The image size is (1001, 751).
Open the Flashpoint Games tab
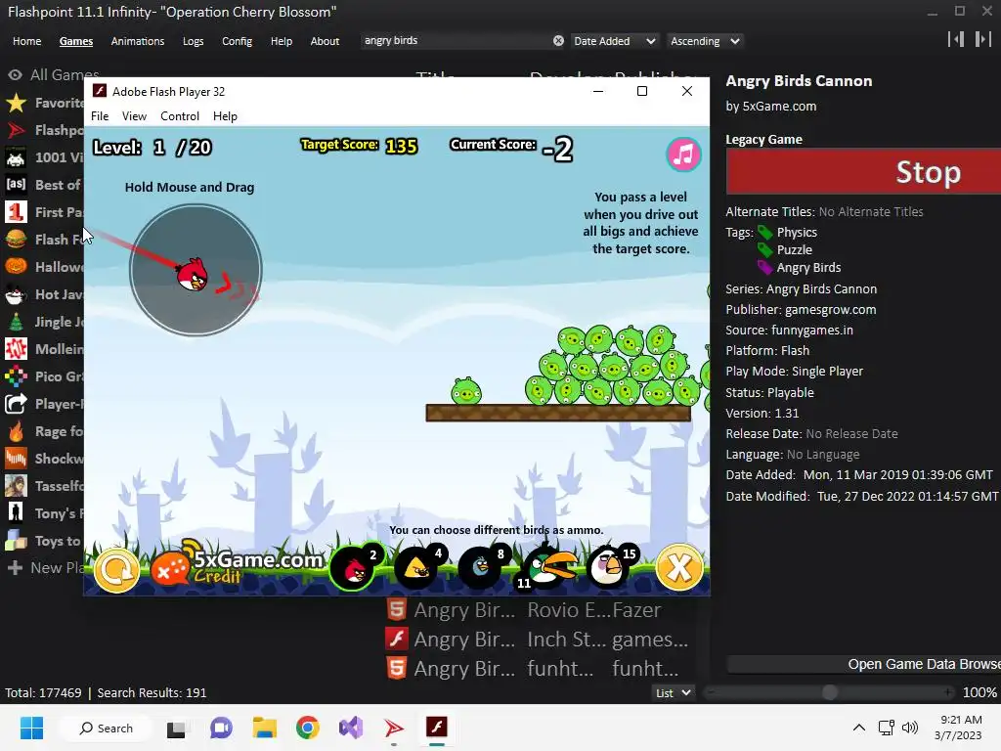click(x=76, y=41)
